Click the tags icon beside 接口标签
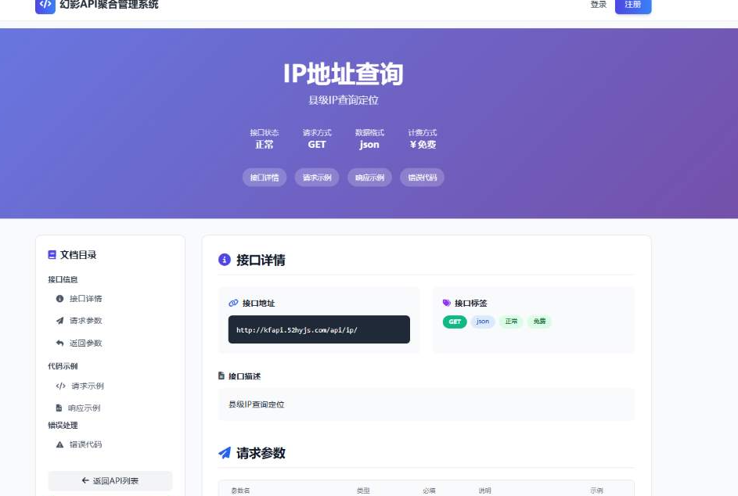This screenshot has width=738, height=496. pyautogui.click(x=447, y=303)
